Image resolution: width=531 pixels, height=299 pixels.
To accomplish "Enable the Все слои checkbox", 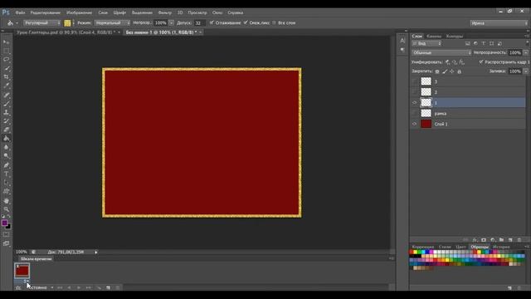I will coord(274,22).
